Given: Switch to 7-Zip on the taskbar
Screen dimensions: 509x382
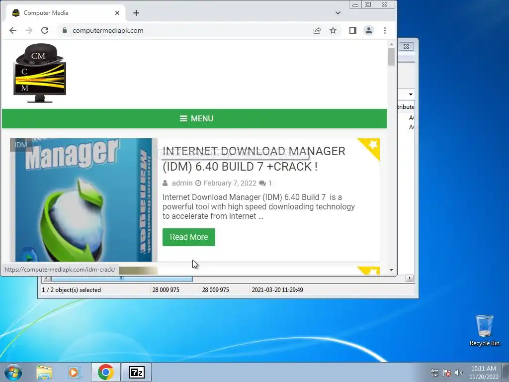Looking at the screenshot, I should (137, 372).
